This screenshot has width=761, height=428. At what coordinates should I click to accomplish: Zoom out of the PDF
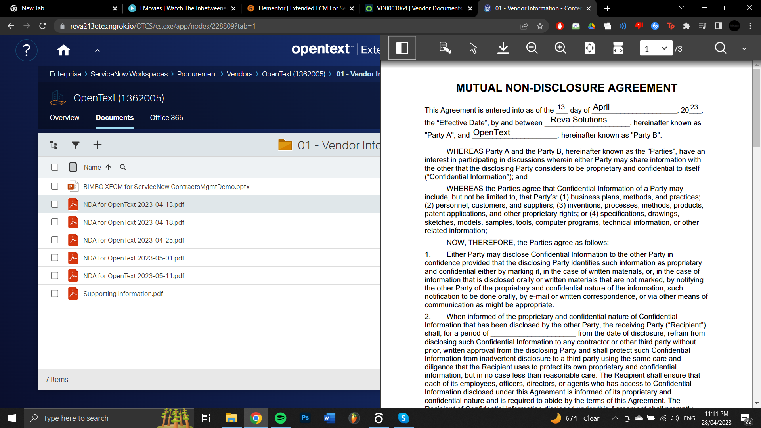[x=532, y=48]
